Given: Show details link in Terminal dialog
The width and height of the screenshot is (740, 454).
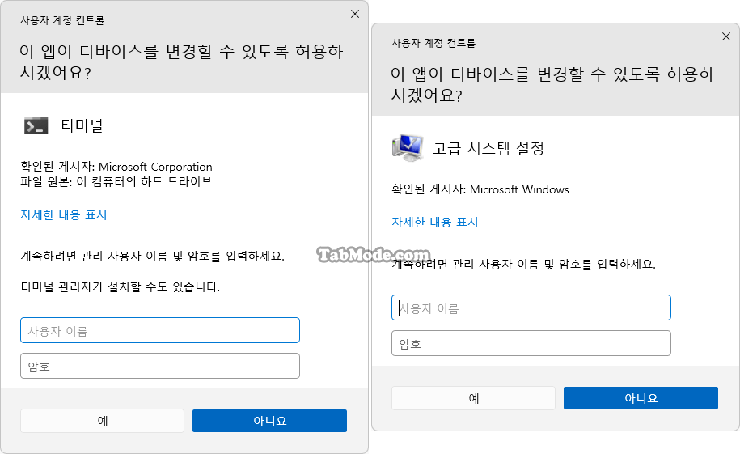Looking at the screenshot, I should coord(64,215).
